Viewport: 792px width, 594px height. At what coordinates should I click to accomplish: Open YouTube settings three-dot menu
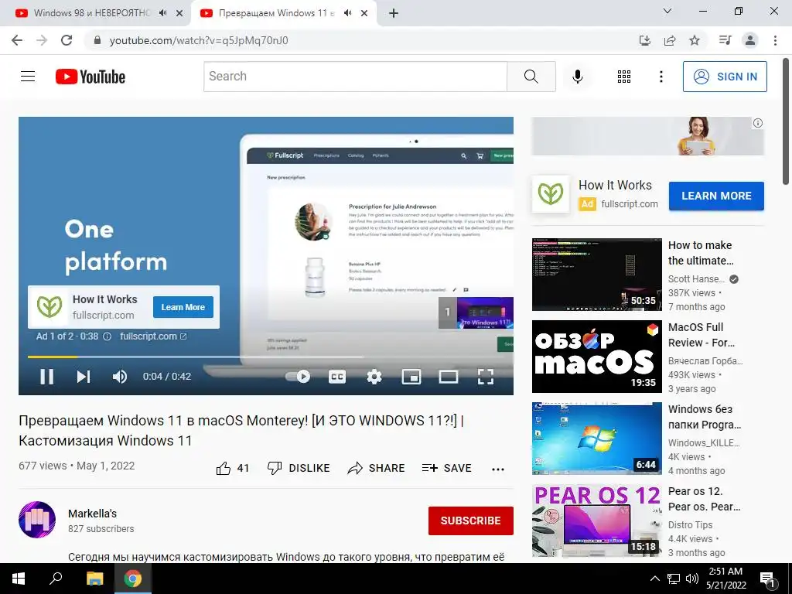coord(661,77)
